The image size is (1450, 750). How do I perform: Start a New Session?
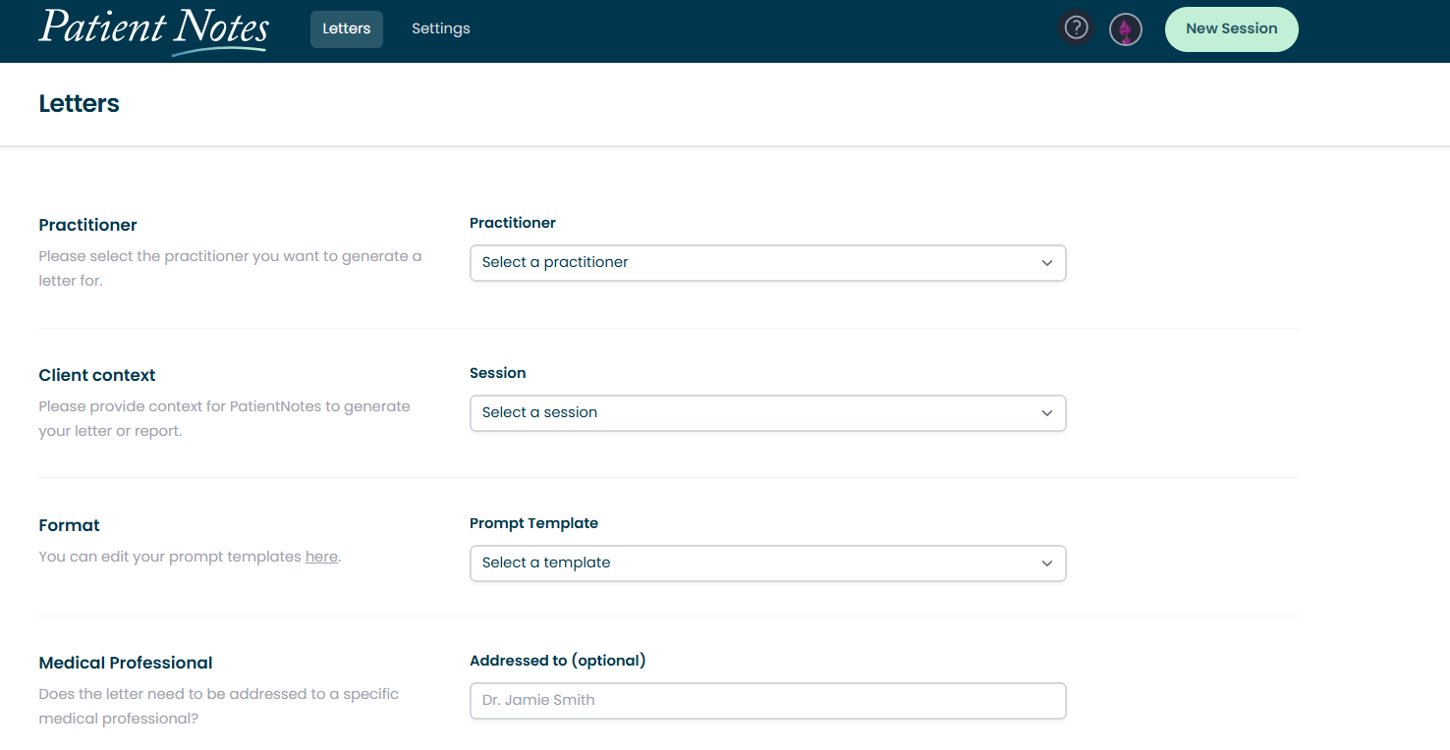pyautogui.click(x=1231, y=28)
